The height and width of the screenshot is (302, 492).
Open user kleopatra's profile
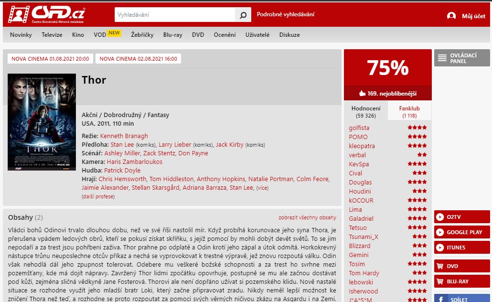[x=362, y=146]
